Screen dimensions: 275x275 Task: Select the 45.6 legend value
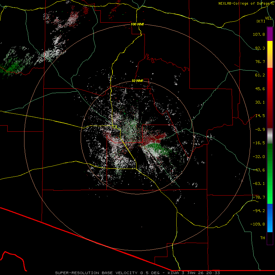pyautogui.click(x=260, y=89)
